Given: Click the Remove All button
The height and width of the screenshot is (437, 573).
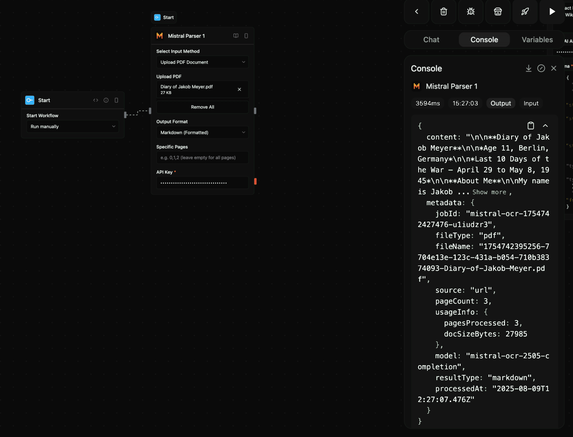Looking at the screenshot, I should tap(202, 107).
